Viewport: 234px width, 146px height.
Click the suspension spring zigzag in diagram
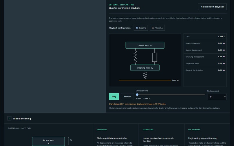(x=135, y=56)
